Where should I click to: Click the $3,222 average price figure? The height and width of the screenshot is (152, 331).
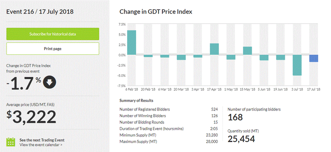coord(31,117)
